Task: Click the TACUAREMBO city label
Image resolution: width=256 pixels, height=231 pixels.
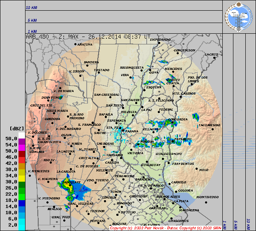Action: (209, 125)
